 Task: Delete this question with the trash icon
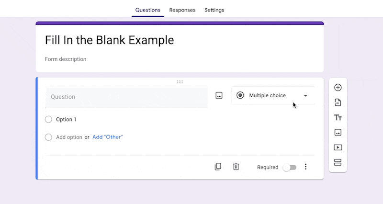236,167
